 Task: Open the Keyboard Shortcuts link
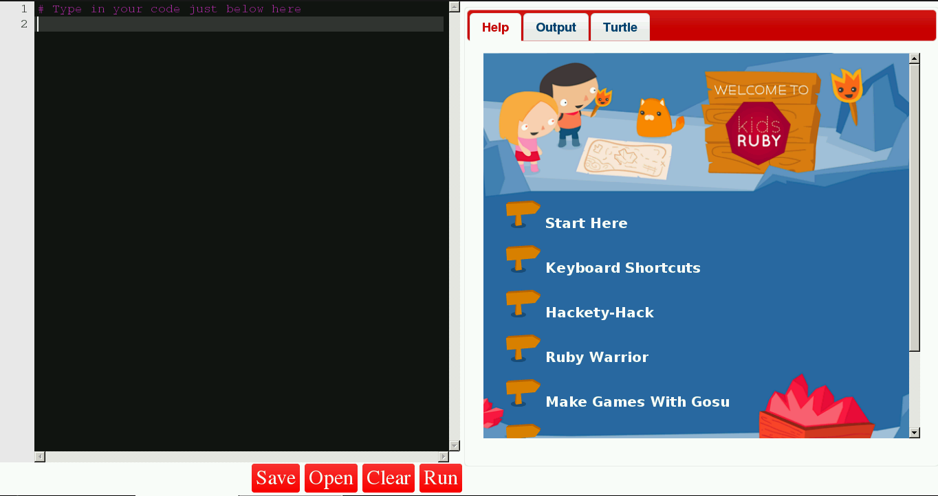pyautogui.click(x=623, y=268)
